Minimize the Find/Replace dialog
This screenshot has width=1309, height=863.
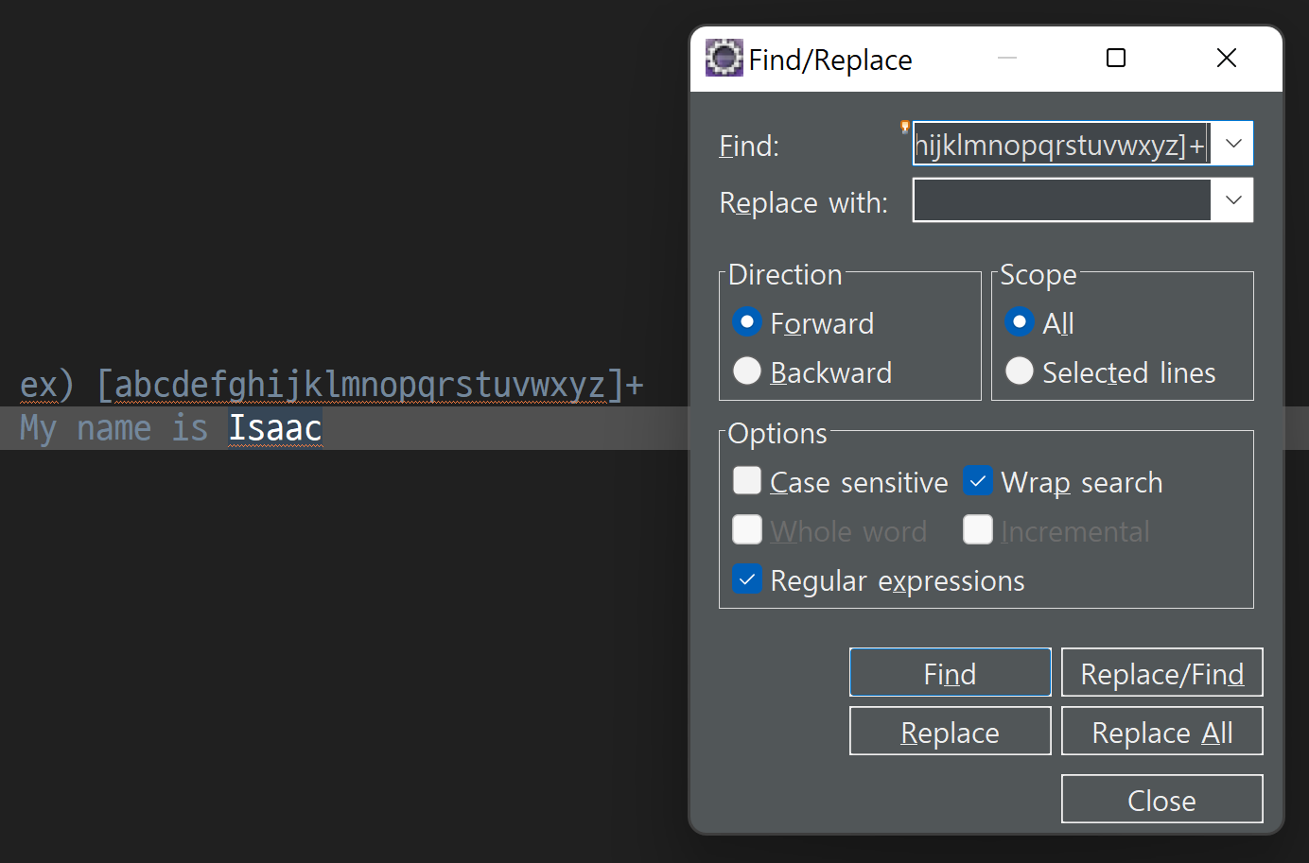click(x=1007, y=58)
